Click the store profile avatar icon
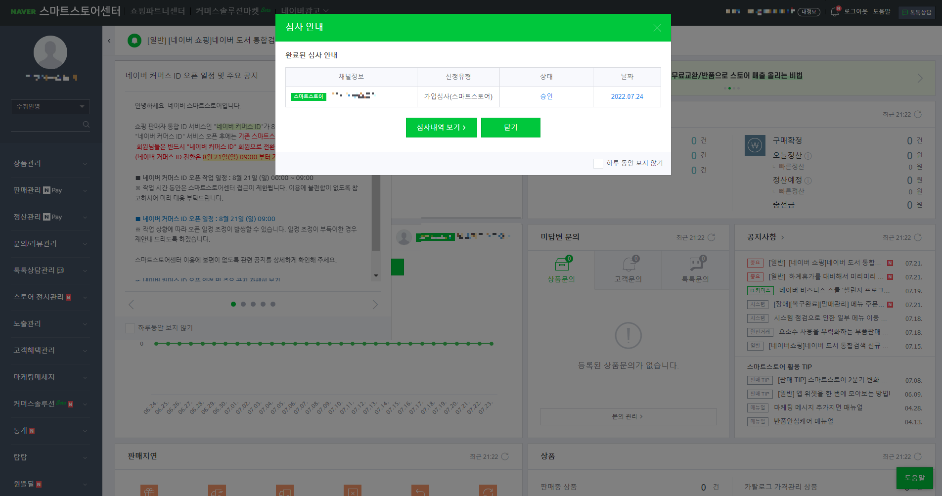 point(404,237)
